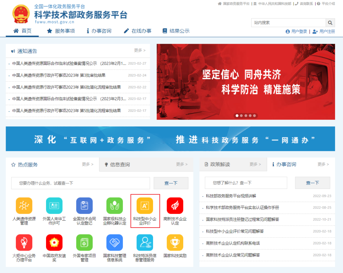Open 国家科技奖励 trophy icon

coord(175,243)
